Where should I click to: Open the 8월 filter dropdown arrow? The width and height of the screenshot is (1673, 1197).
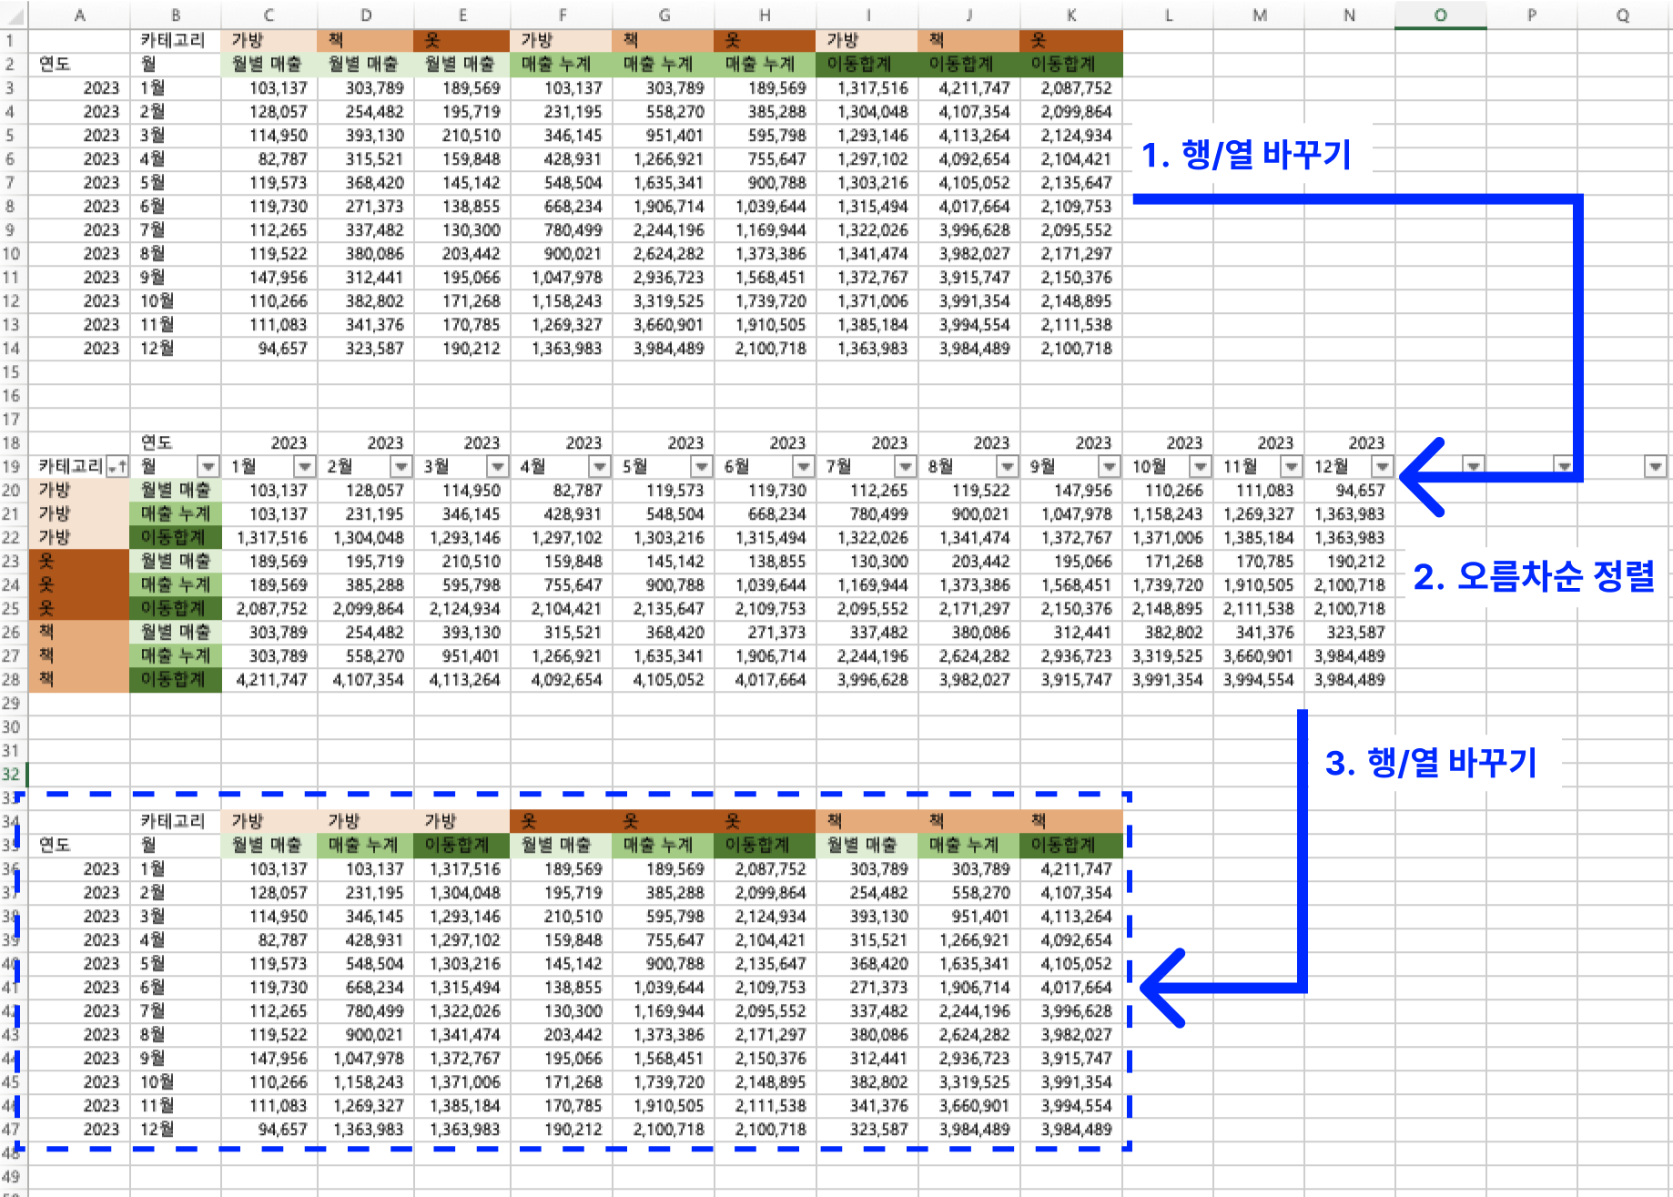1008,467
